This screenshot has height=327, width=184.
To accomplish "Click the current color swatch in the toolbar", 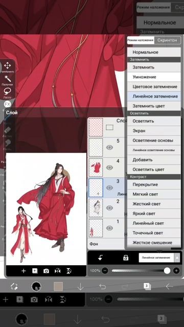I will 58,287.
